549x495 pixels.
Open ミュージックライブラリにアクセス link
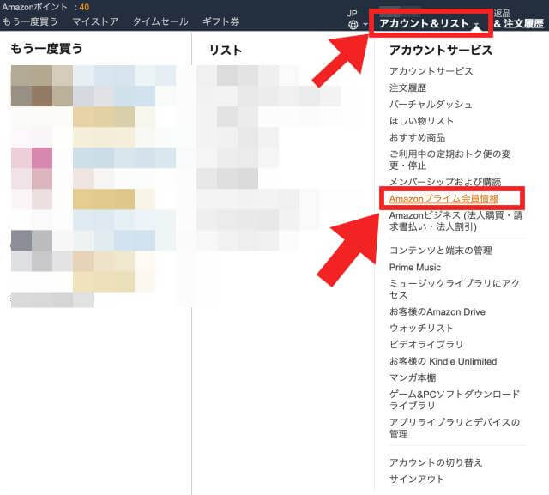(455, 289)
